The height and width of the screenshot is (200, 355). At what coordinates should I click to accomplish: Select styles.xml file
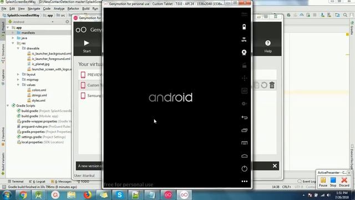pos(37,101)
